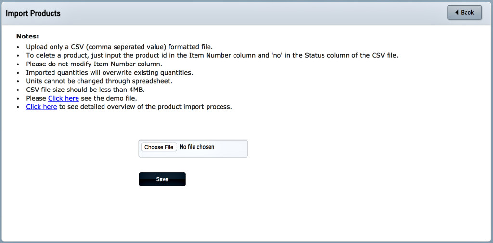Click the Notes: heading

pyautogui.click(x=27, y=36)
